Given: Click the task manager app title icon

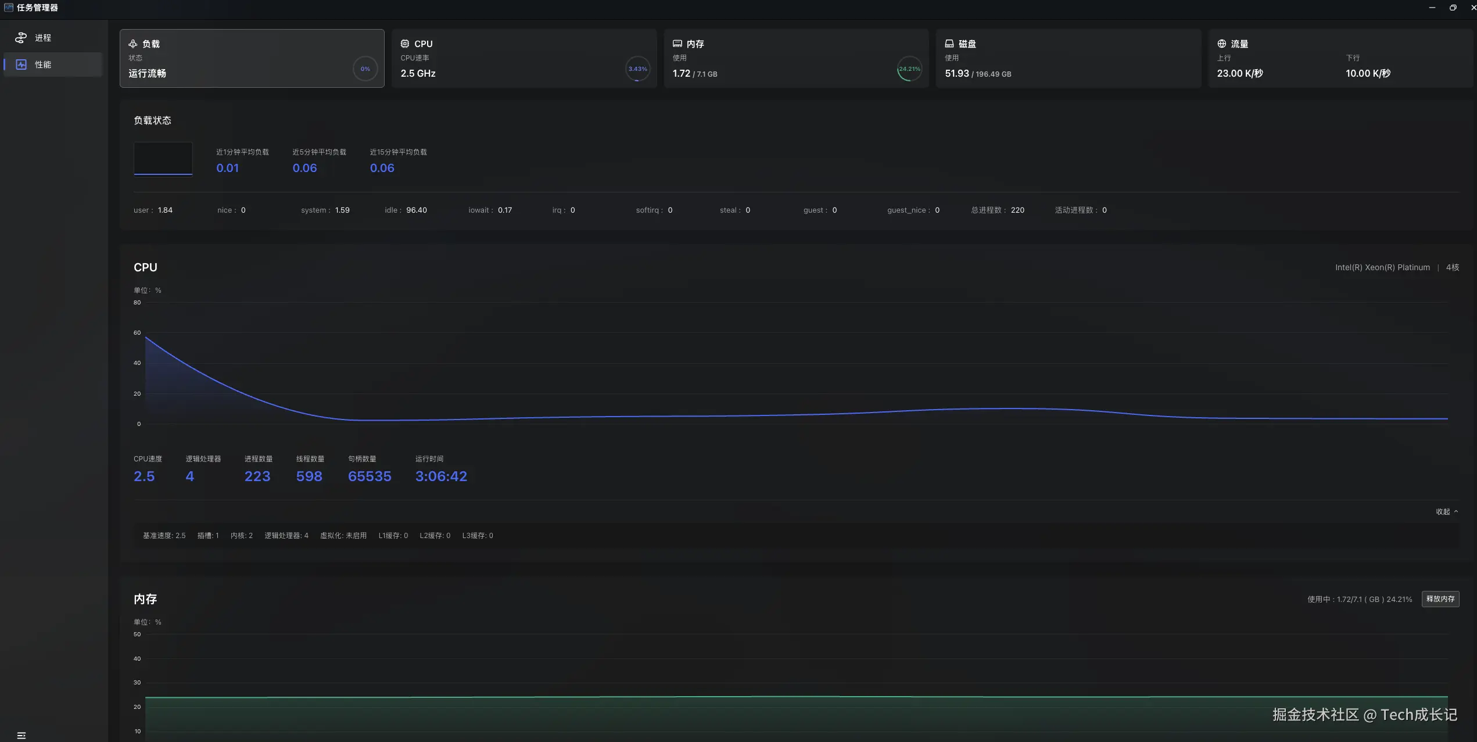Looking at the screenshot, I should 8,8.
